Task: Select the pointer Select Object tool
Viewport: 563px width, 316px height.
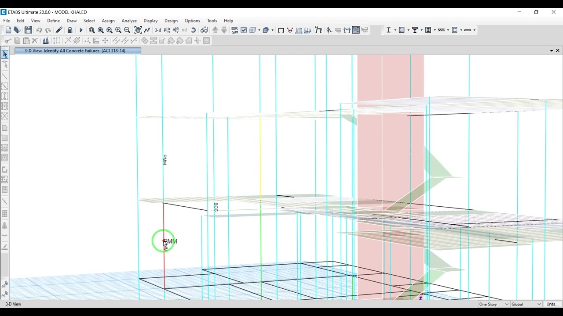Action: pyautogui.click(x=5, y=54)
